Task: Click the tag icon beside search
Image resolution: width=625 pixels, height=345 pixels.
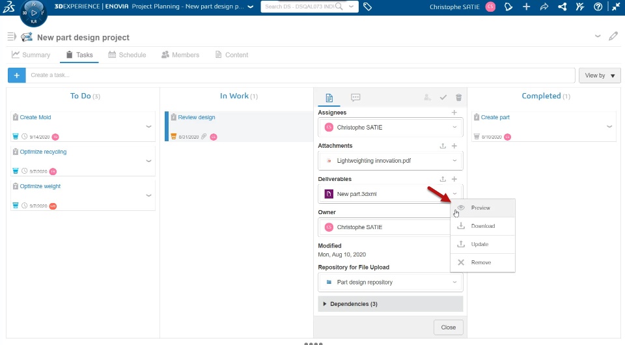Action: pos(368,7)
